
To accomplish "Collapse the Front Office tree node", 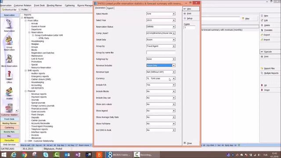I will coord(25,21).
